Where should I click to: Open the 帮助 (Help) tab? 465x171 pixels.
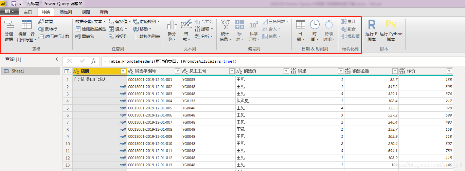click(104, 12)
